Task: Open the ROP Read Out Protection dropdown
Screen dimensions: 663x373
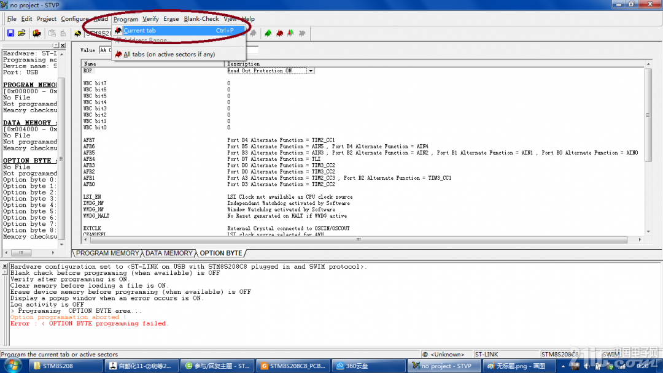Action: tap(311, 71)
